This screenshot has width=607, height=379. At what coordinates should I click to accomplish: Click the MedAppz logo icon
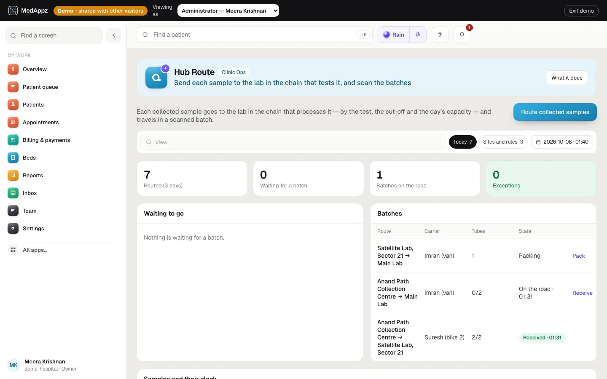coord(13,11)
